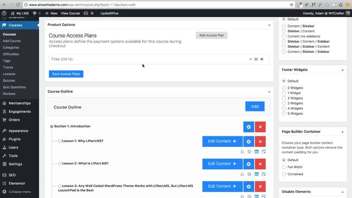Image resolution: width=352 pixels, height=198 pixels.
Task: Delete Lesson 1: Why LifterLMS?
Action: point(260,141)
